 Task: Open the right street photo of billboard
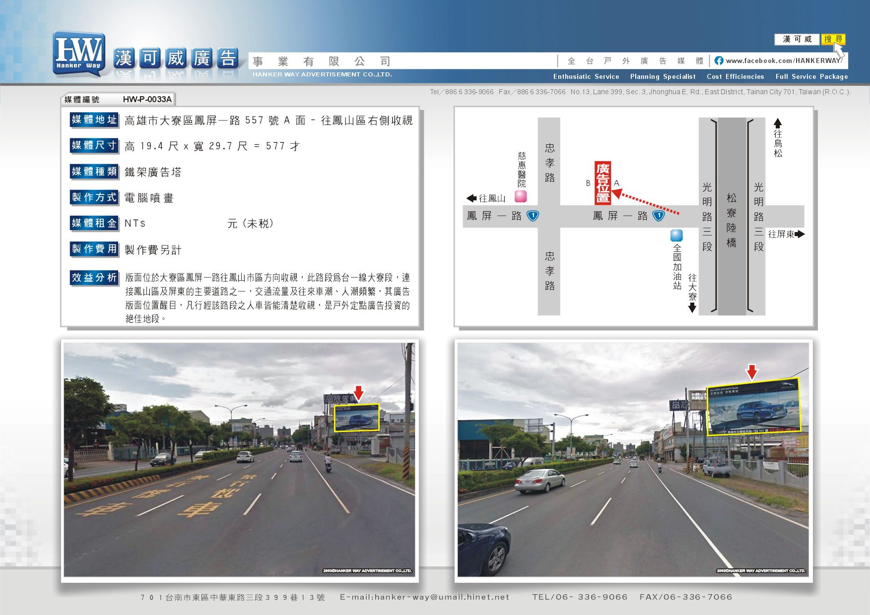click(x=633, y=460)
